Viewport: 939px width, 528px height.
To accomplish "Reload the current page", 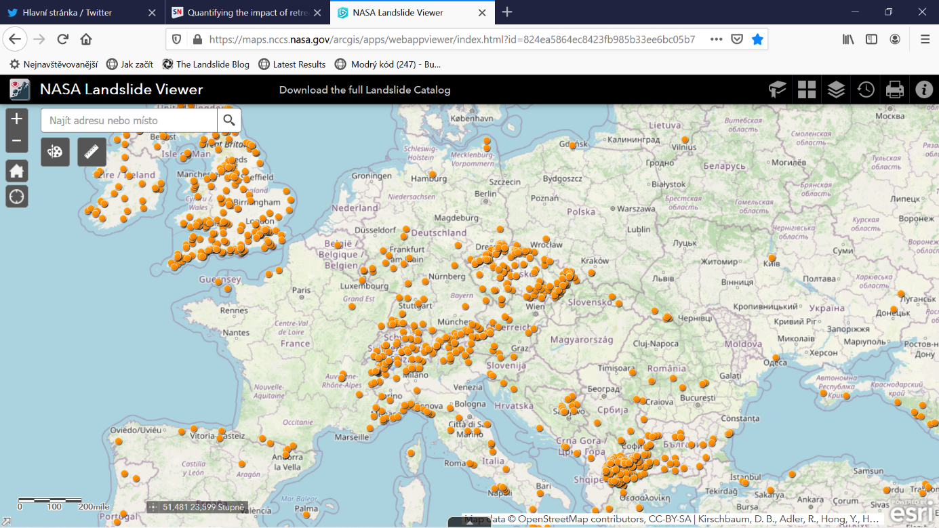I will [x=63, y=39].
